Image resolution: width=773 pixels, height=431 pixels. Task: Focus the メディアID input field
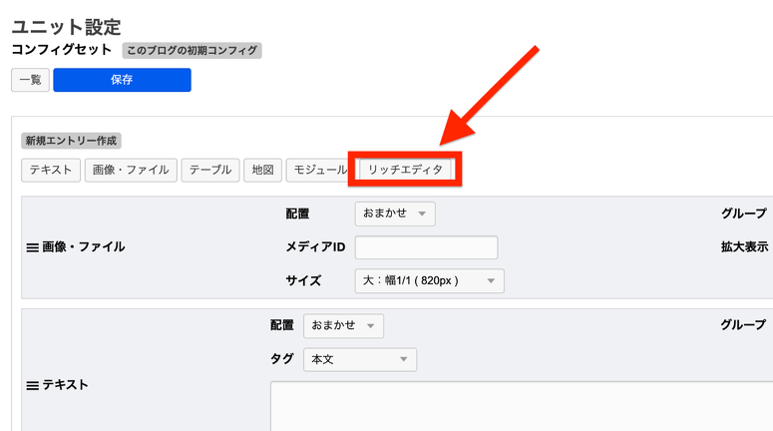click(426, 247)
